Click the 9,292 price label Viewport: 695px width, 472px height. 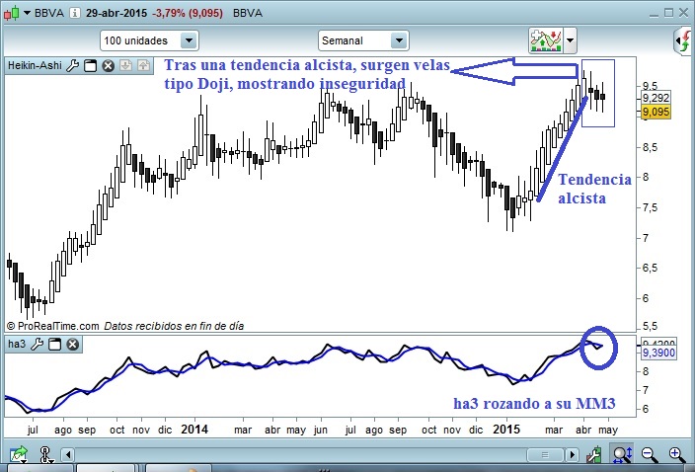coord(656,98)
